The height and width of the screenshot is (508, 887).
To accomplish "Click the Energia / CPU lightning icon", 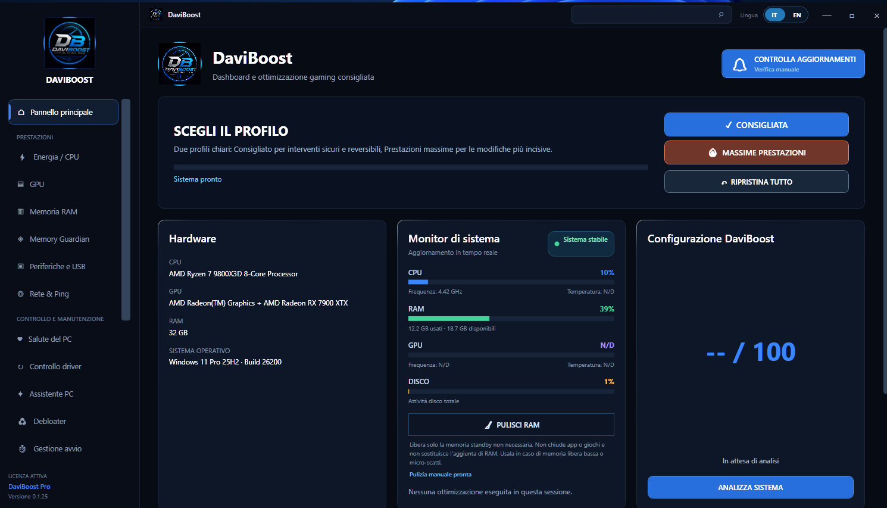I will click(x=23, y=157).
